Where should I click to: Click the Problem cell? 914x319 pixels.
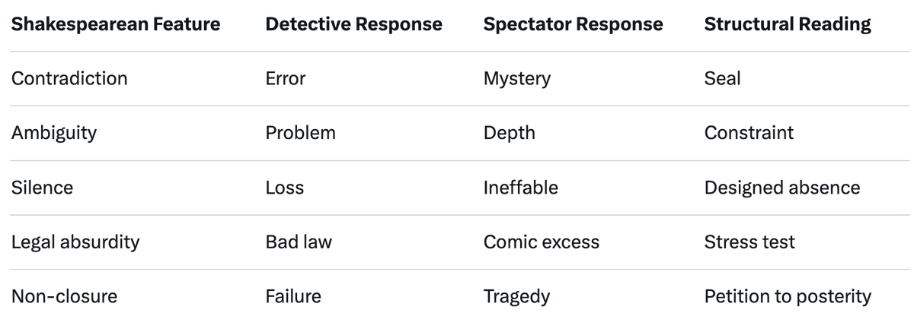(x=300, y=133)
